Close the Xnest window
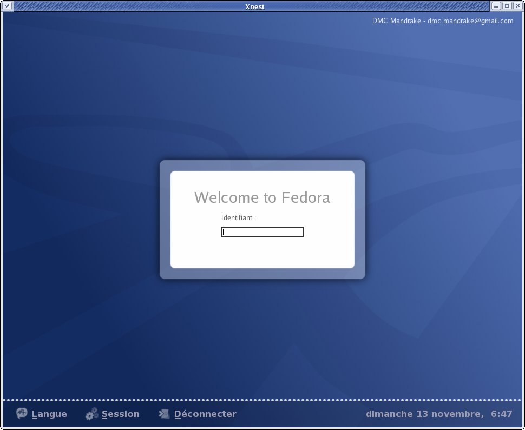Viewport: 525px width, 430px height. click(x=517, y=6)
